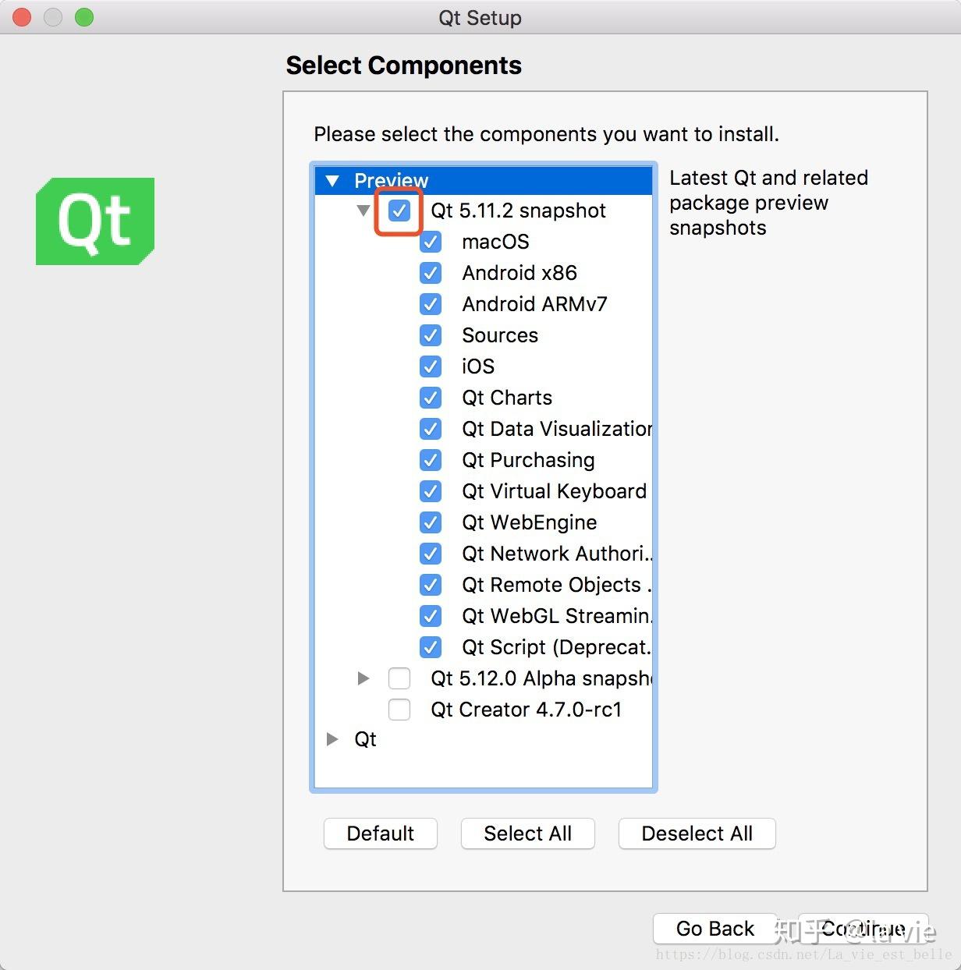Click the green Qt logo
Viewport: 961px width, 970px height.
(x=95, y=221)
